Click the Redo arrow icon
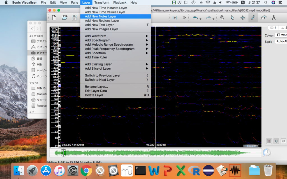Image resolution: width=287 pixels, height=179 pixels. point(208,18)
